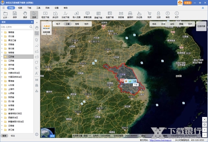Click the search input field in left panel

click(x=16, y=26)
